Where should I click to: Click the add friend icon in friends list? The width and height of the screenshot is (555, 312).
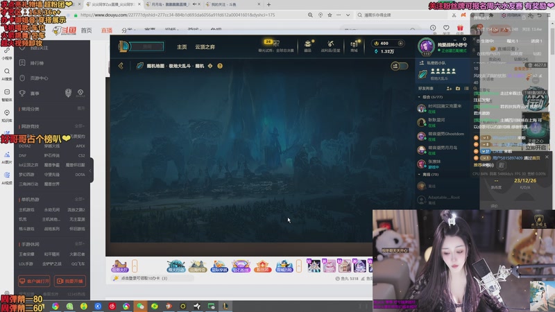(x=449, y=89)
